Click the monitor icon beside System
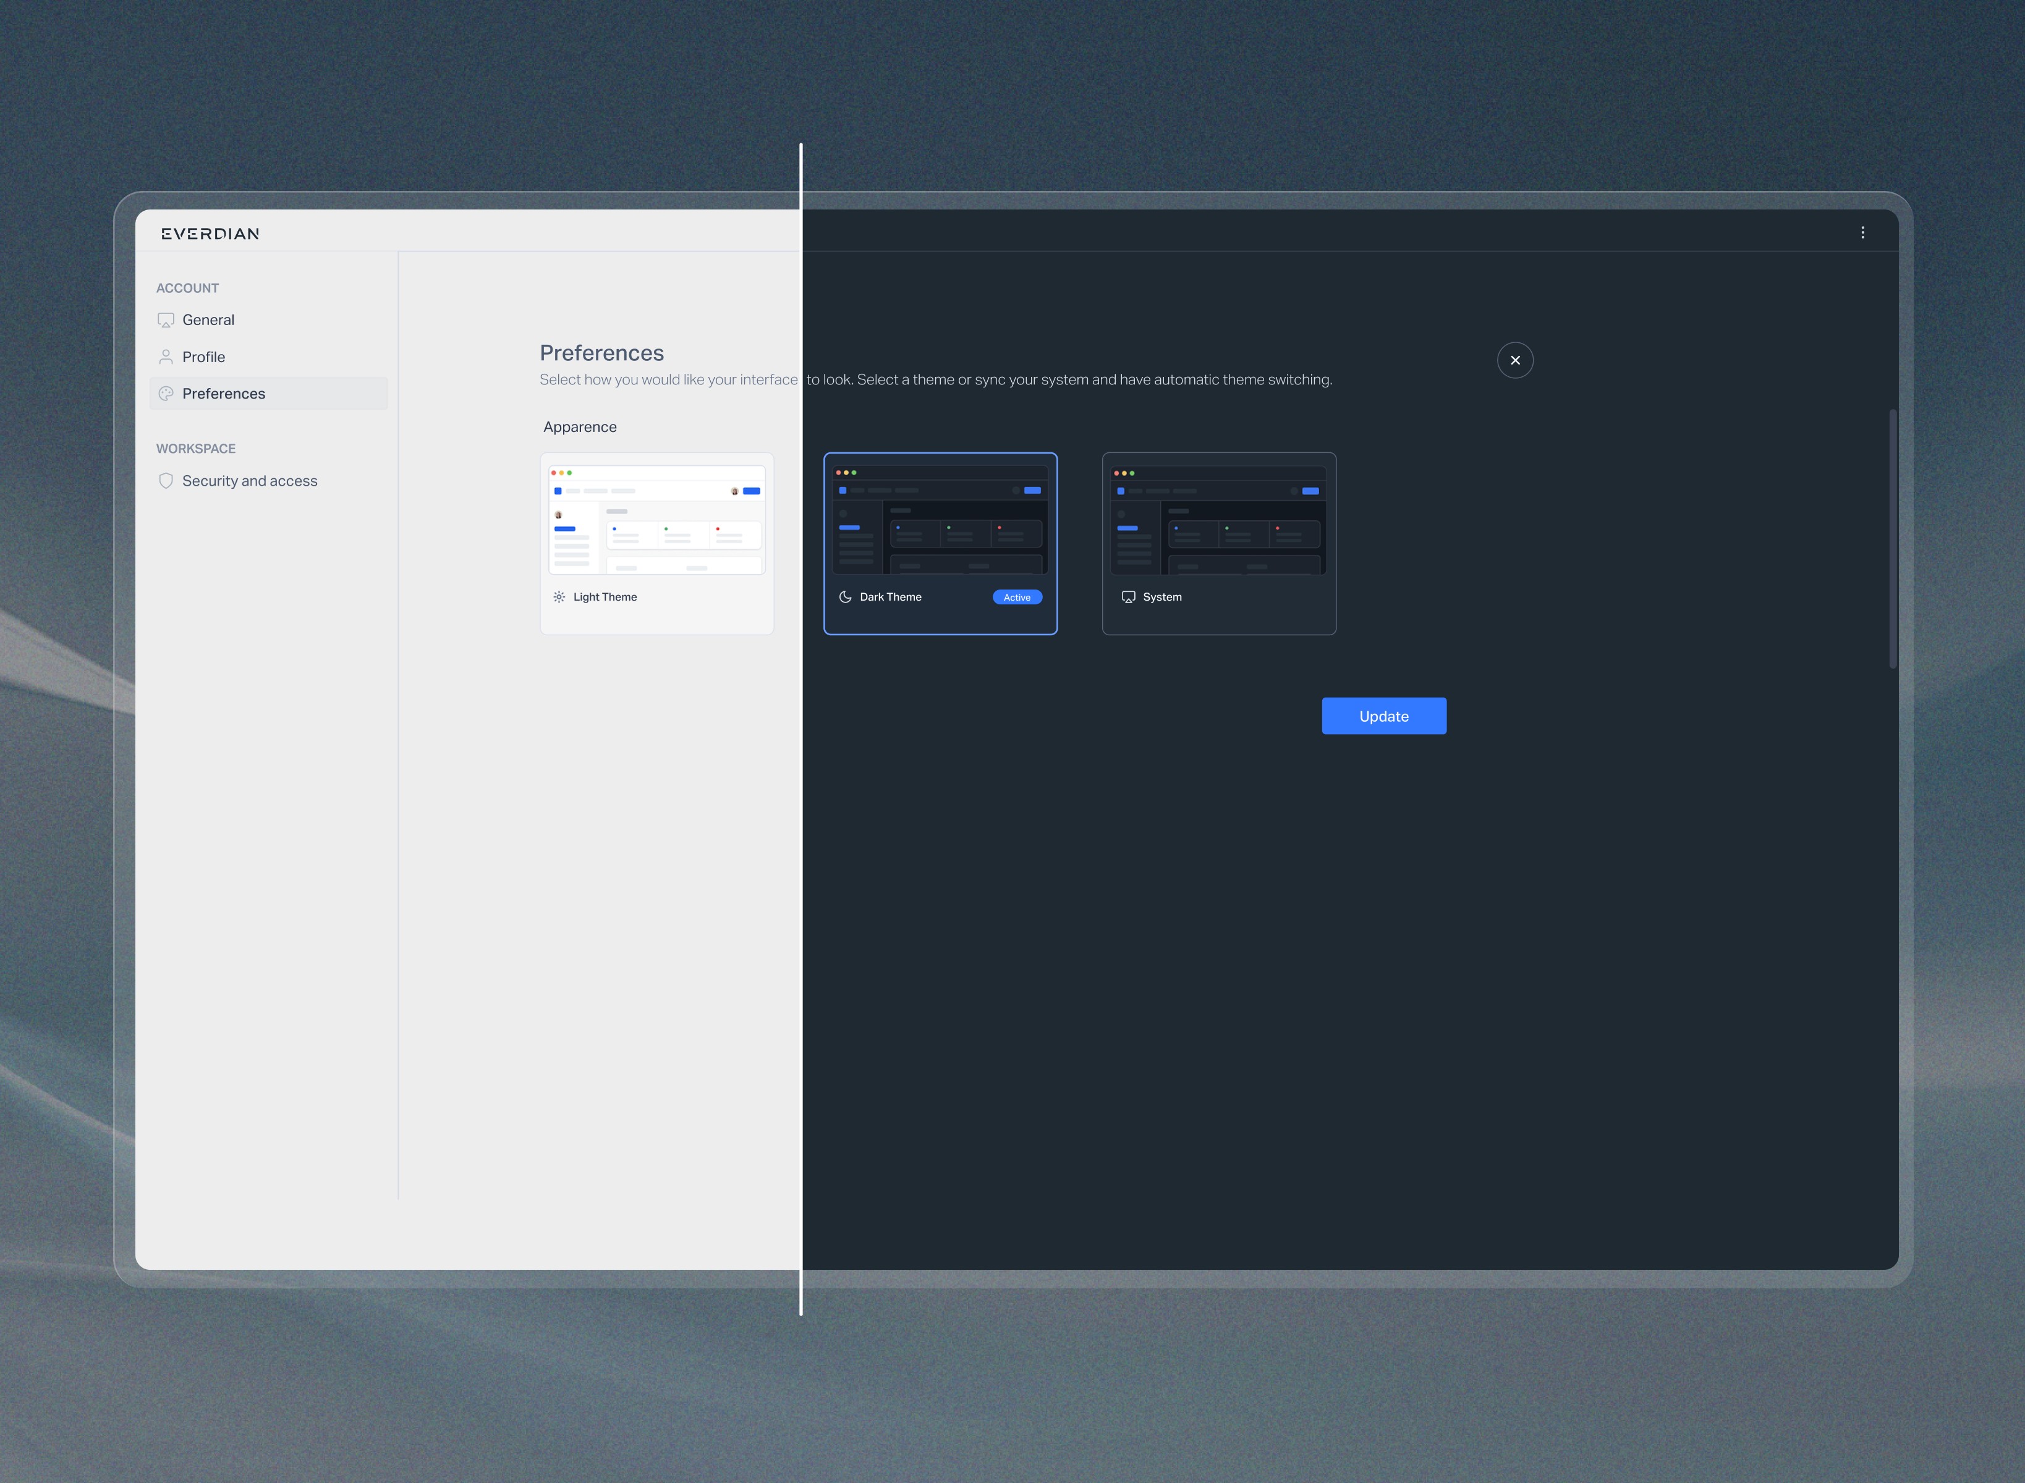Image resolution: width=2025 pixels, height=1483 pixels. pyautogui.click(x=1129, y=597)
